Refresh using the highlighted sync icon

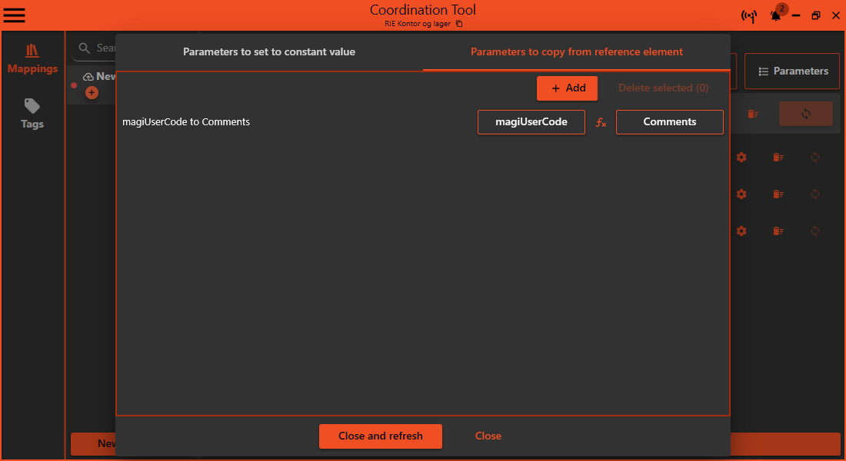(x=806, y=114)
